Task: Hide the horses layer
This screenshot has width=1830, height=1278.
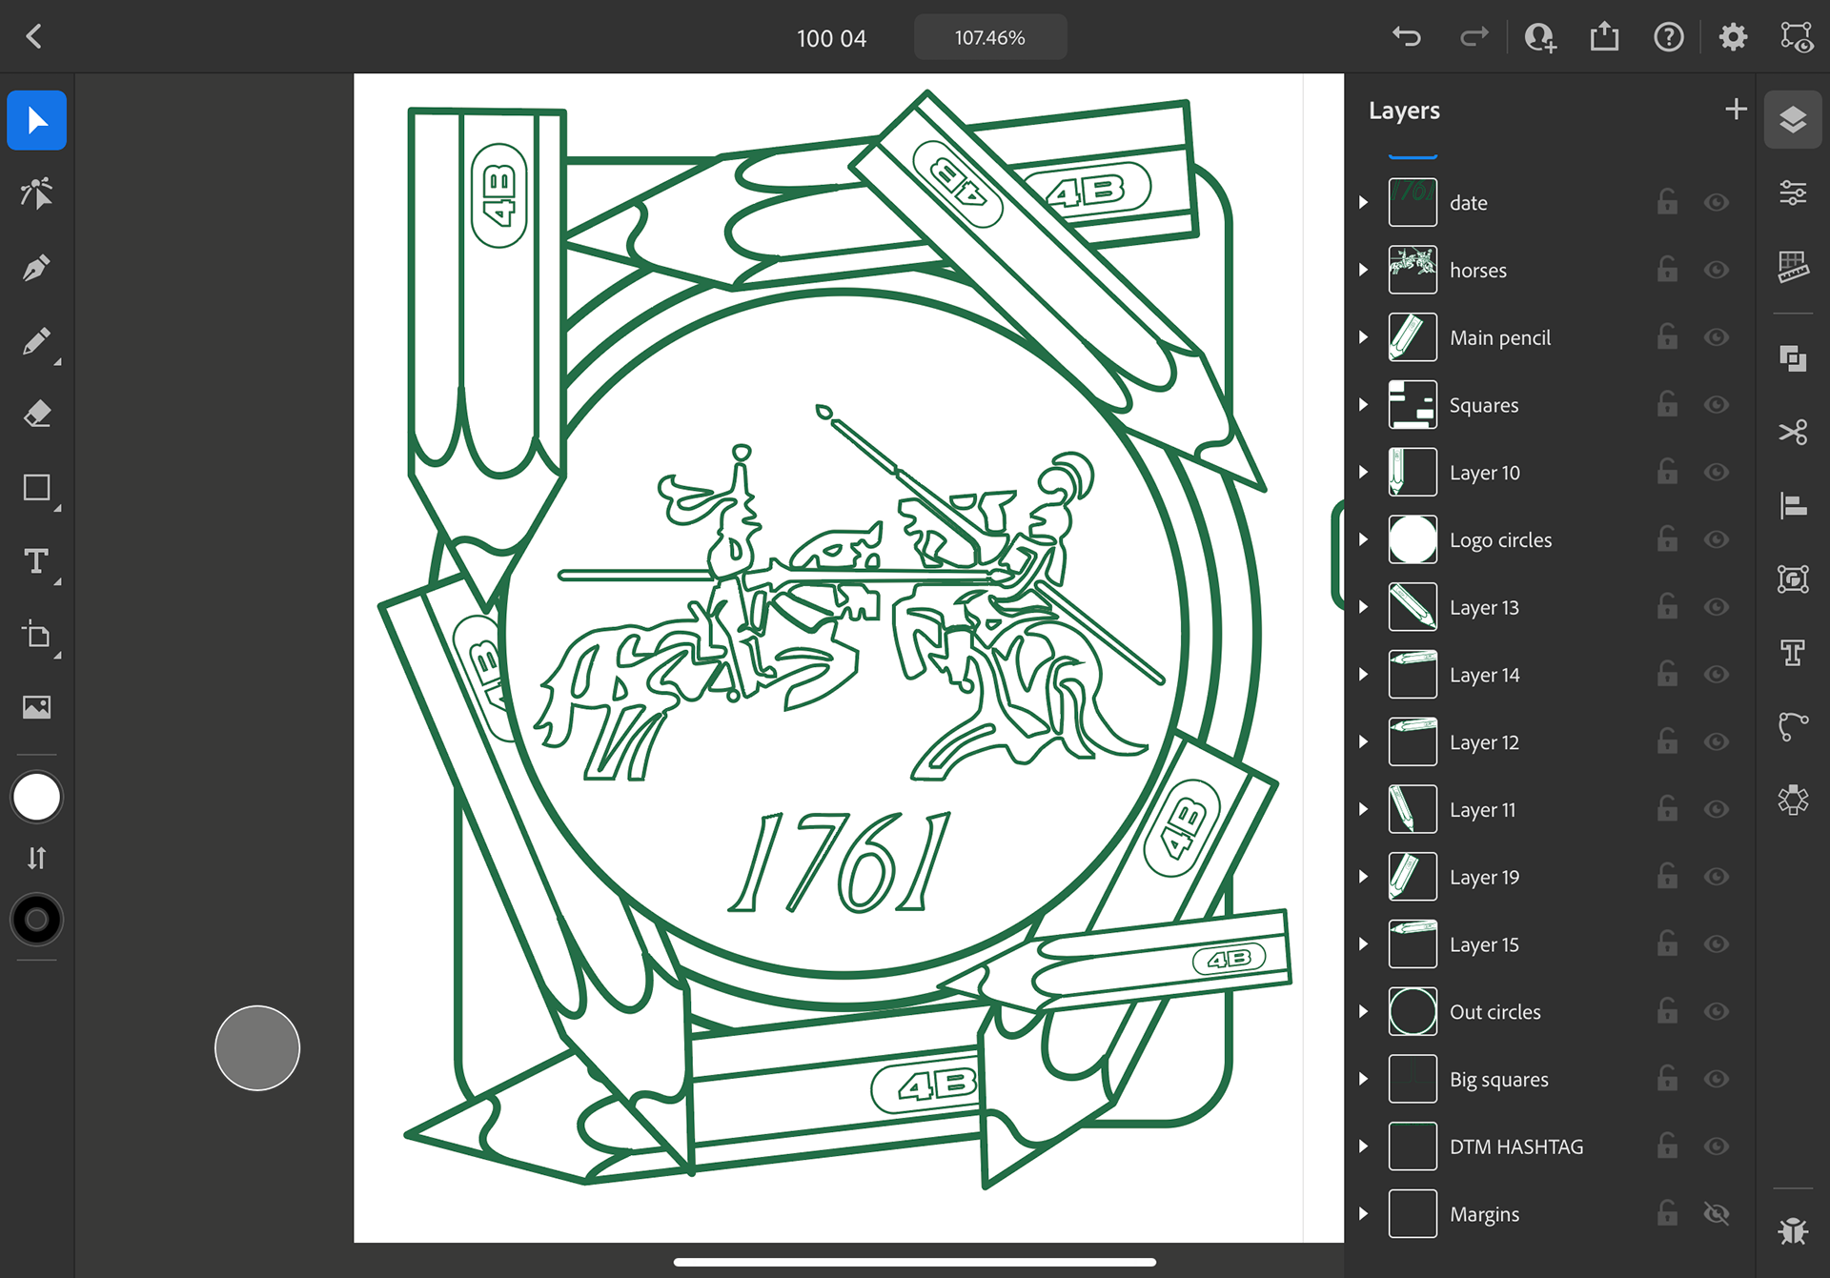Action: (1717, 270)
